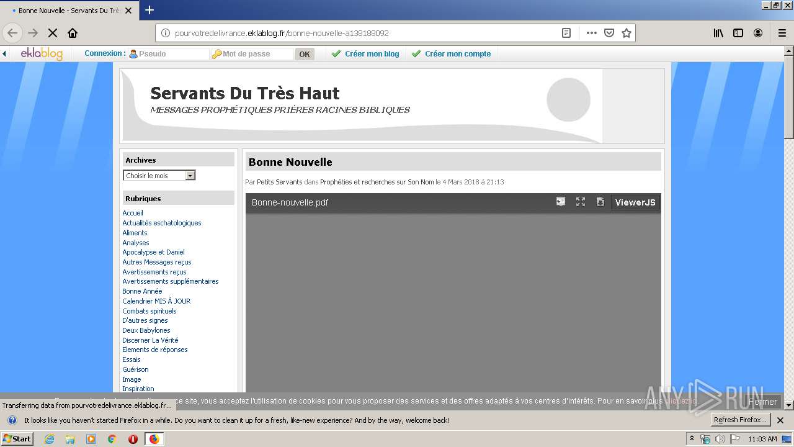
Task: Open the Analyses rubrique
Action: pyautogui.click(x=136, y=243)
